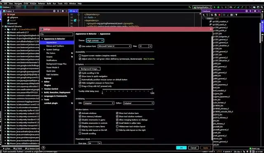The width and height of the screenshot is (264, 153).
Task: Open the How it works link
Action: (148, 59)
